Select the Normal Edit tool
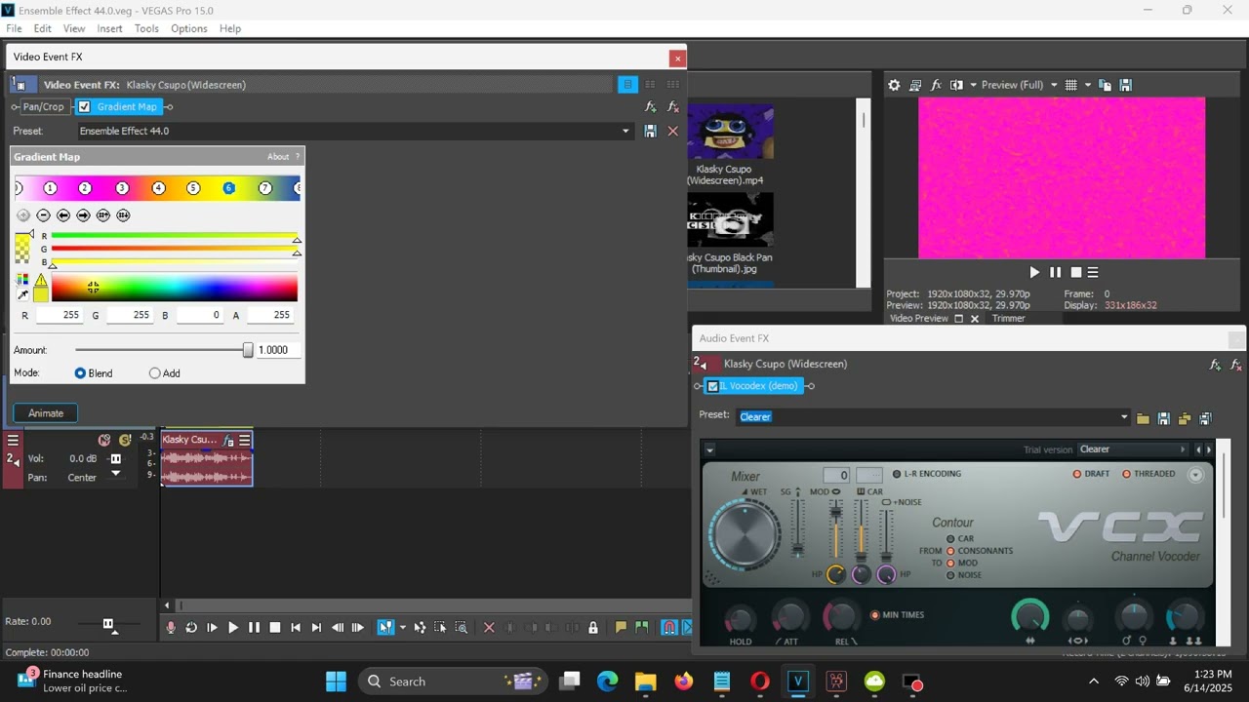 click(385, 628)
